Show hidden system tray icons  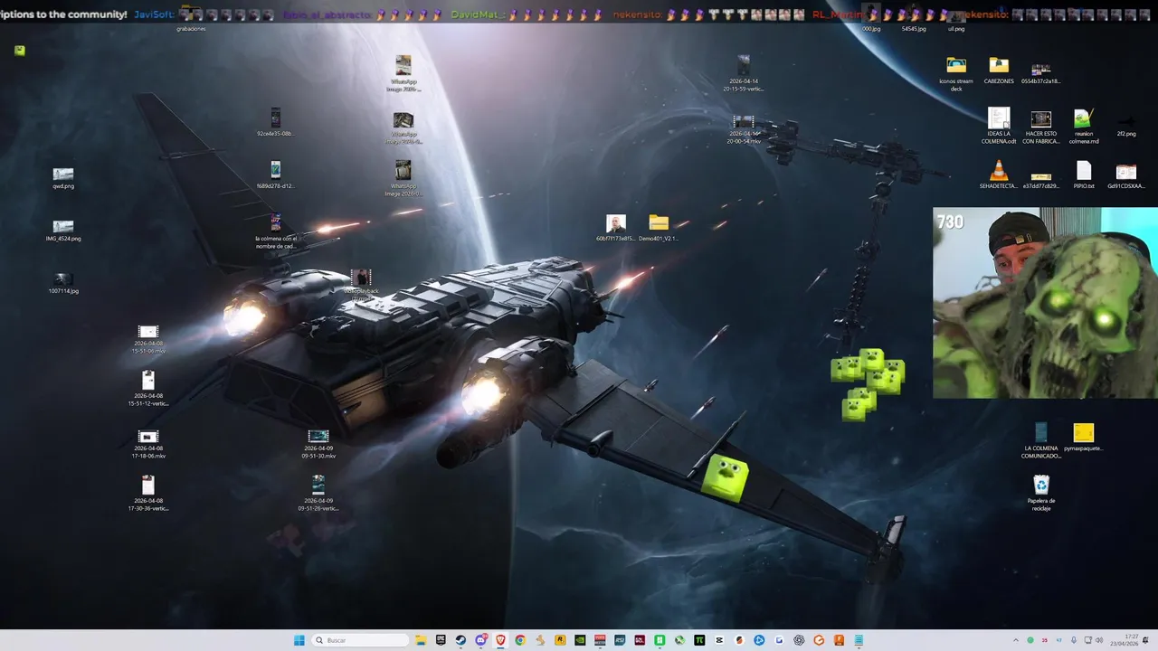click(1016, 640)
